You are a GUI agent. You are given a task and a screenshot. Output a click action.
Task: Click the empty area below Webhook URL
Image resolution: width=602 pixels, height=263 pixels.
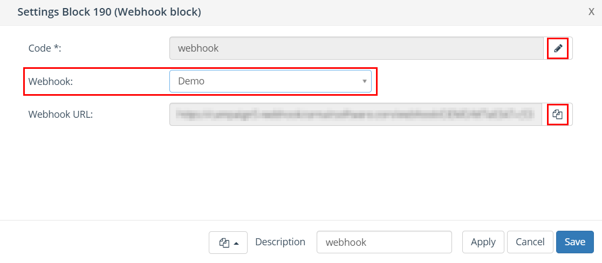(301, 172)
